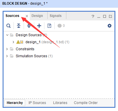The image size is (118, 111).
Task: Click the Collapse All toolbar icon
Action: point(19,26)
